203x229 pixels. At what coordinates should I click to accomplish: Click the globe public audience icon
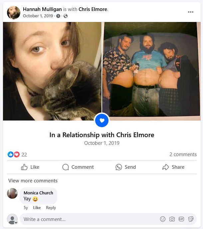(x=66, y=16)
